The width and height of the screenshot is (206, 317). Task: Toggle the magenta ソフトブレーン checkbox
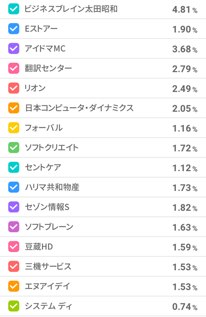(14, 227)
